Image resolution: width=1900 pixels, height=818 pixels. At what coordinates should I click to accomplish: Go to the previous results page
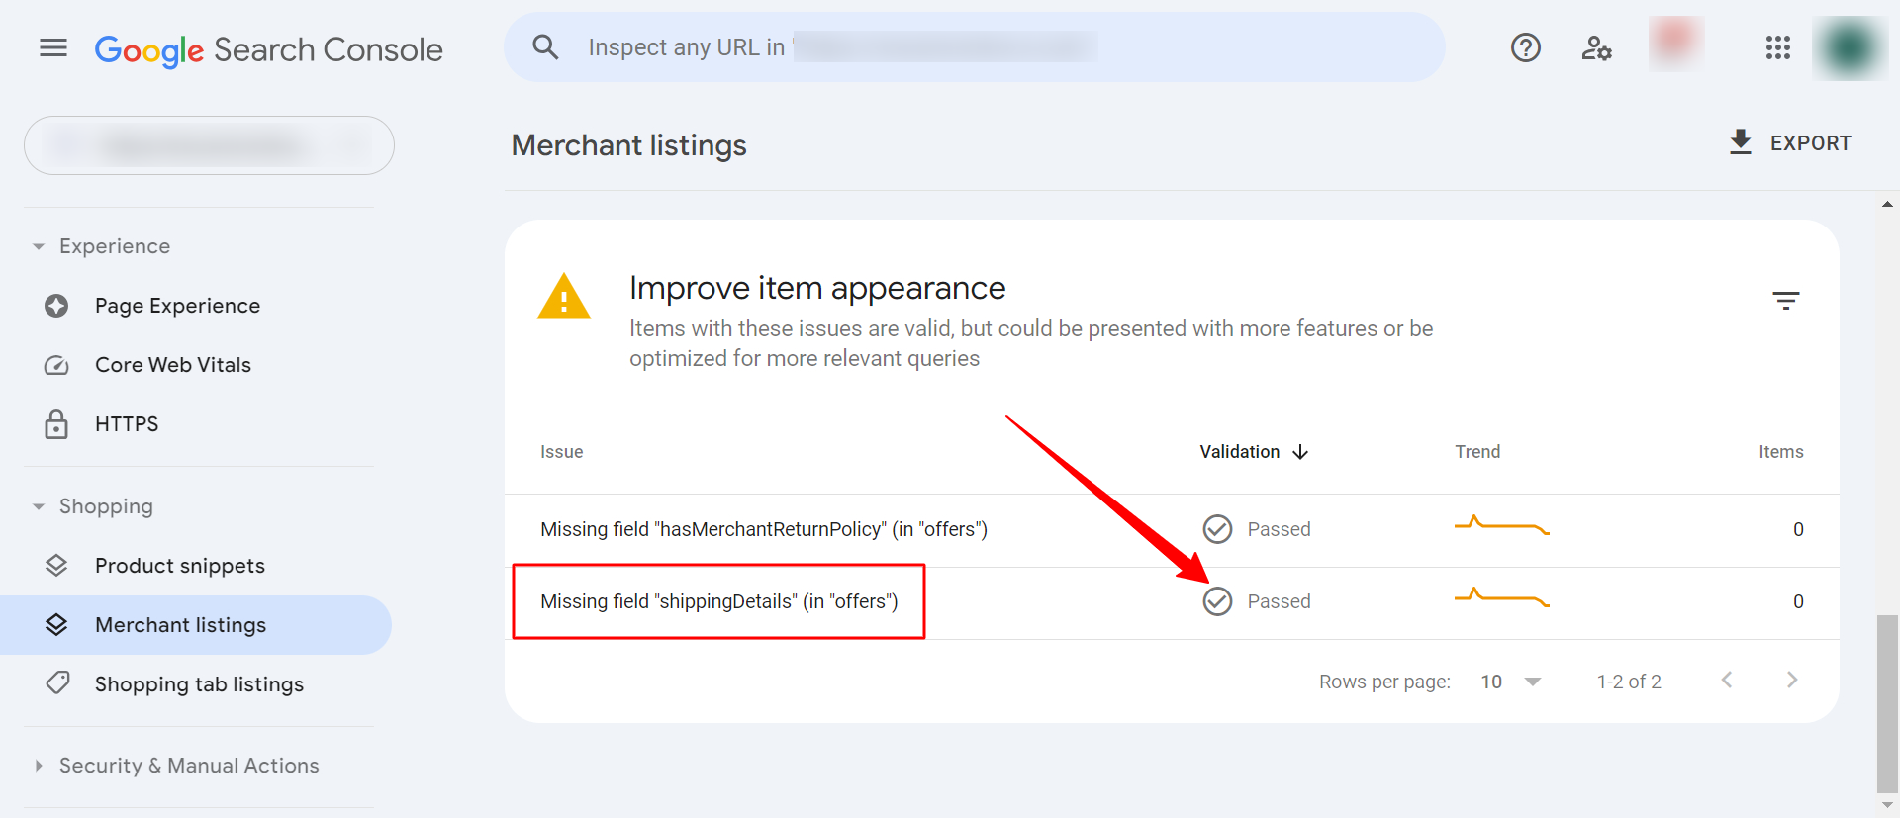point(1727,680)
